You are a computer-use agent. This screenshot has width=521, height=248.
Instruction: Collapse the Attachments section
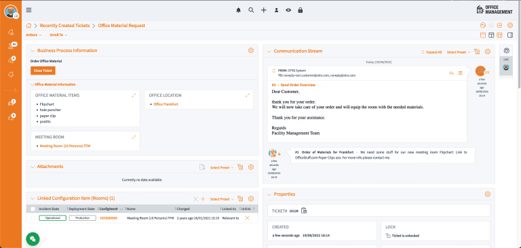pyautogui.click(x=33, y=167)
